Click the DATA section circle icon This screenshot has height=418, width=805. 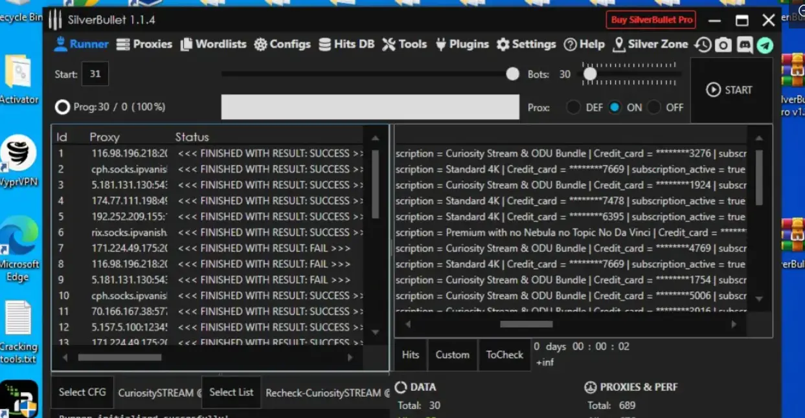click(401, 387)
